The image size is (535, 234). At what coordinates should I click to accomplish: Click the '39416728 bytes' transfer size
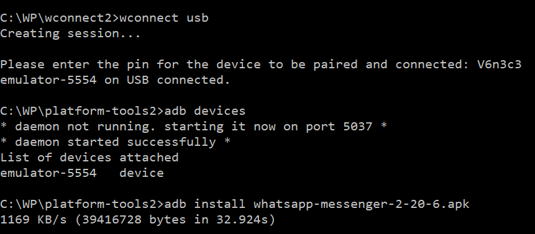pyautogui.click(x=134, y=220)
